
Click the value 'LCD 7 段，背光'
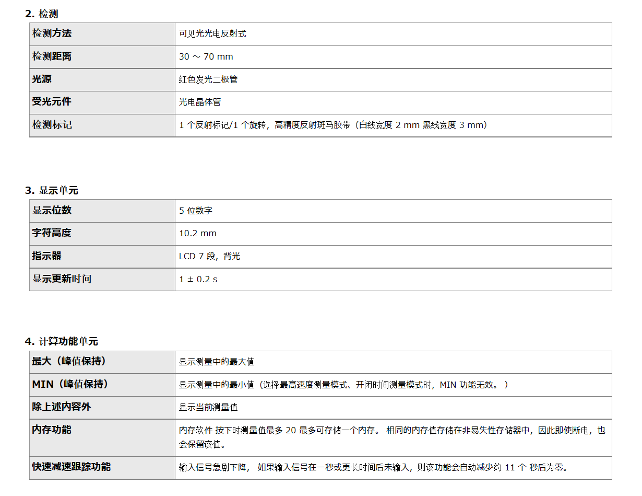click(210, 256)
